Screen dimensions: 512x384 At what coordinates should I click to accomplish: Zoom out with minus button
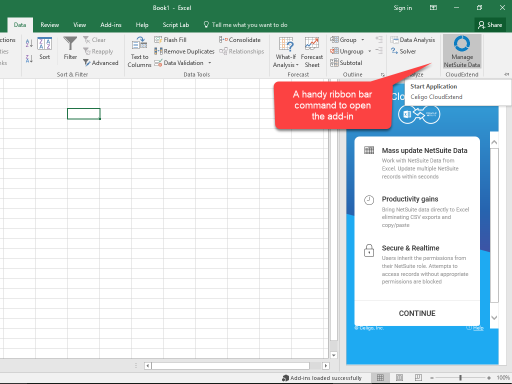[x=432, y=378]
